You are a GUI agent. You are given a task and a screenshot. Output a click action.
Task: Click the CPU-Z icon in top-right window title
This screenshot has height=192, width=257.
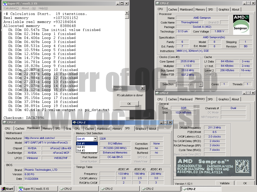point(158,3)
